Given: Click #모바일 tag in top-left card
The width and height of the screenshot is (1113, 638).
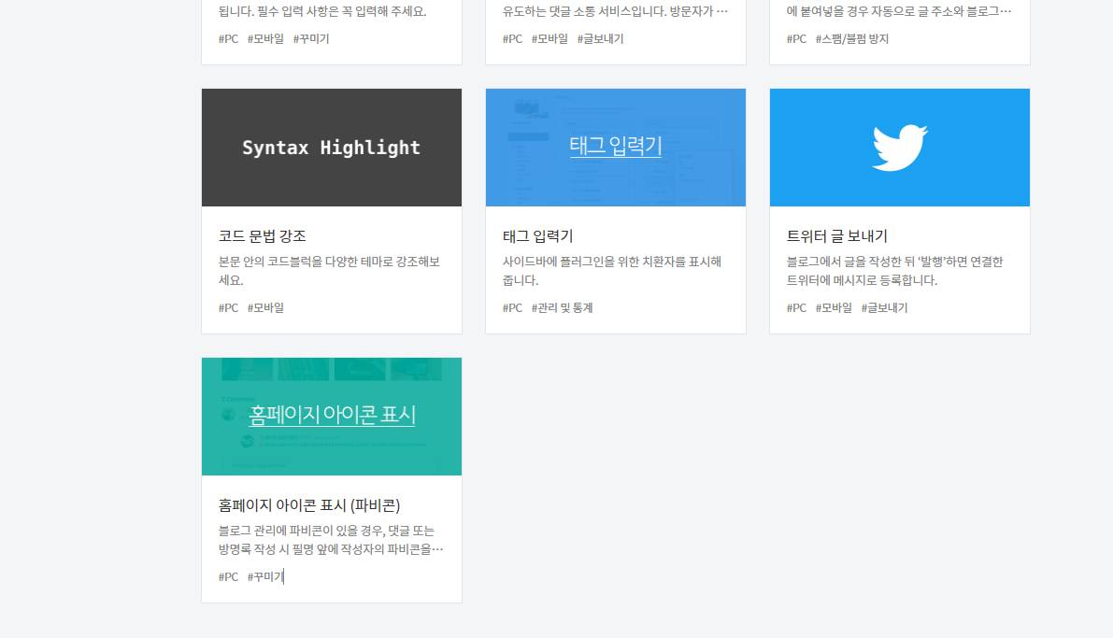Looking at the screenshot, I should click(x=265, y=38).
